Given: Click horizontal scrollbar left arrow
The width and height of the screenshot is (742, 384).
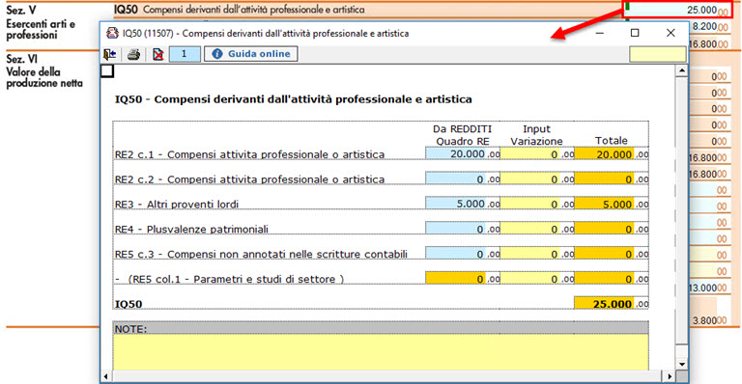Looking at the screenshot, I should click(105, 376).
